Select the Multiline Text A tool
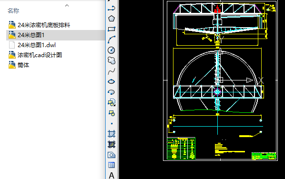 coord(112,175)
